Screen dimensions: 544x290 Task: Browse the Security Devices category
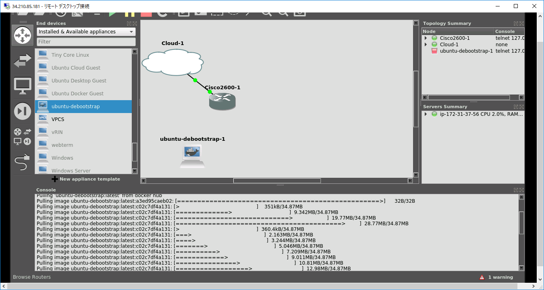coord(23,111)
